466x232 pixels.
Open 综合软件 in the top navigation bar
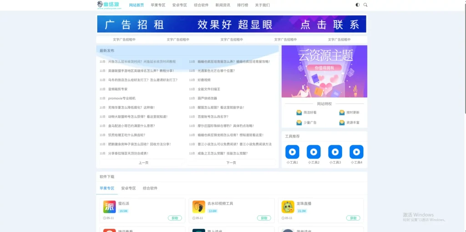pyautogui.click(x=201, y=5)
